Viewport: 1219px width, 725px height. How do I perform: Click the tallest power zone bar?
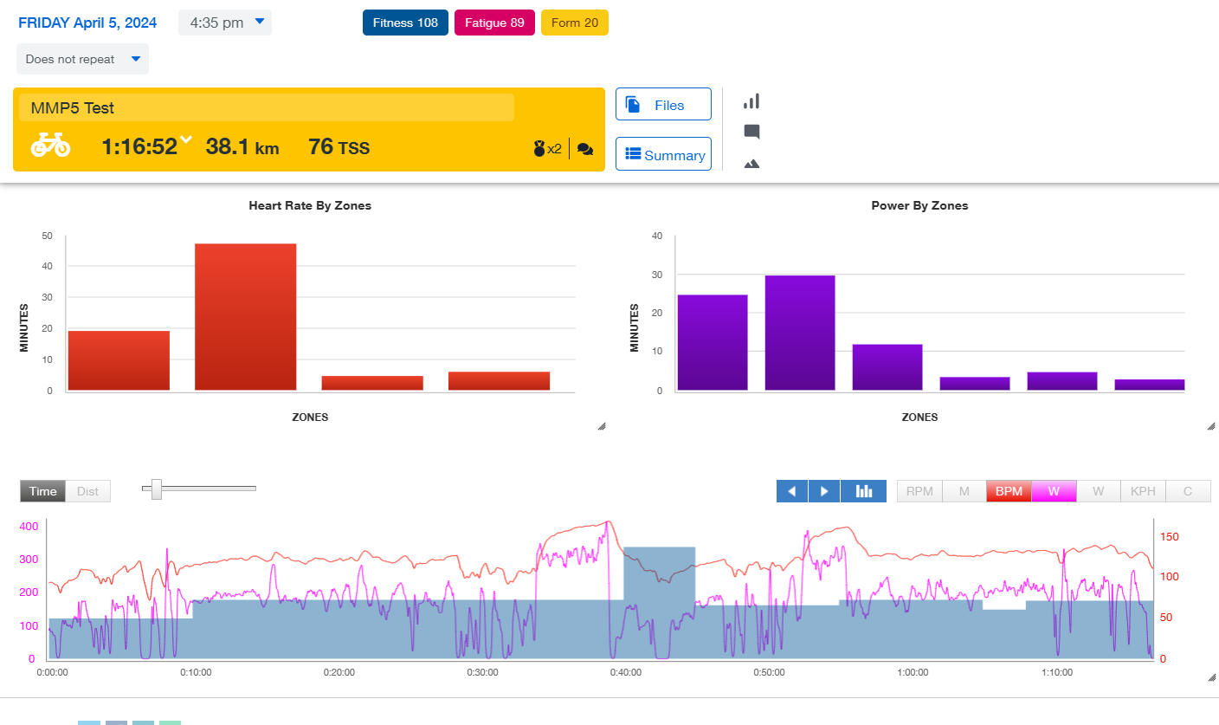coord(800,333)
